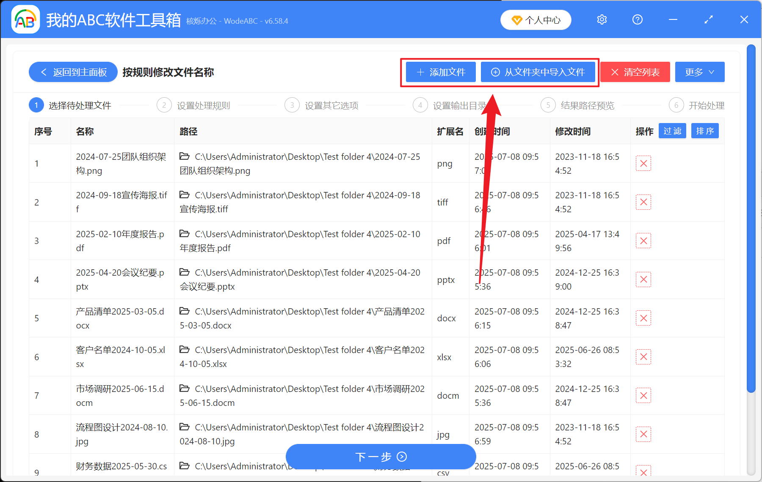Open the help icon next to settings
Image resolution: width=762 pixels, height=482 pixels.
(x=637, y=19)
